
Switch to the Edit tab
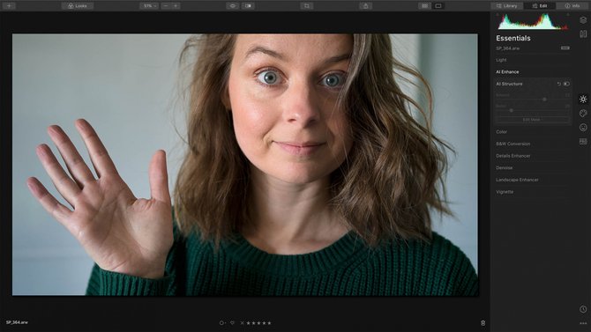coord(539,5)
